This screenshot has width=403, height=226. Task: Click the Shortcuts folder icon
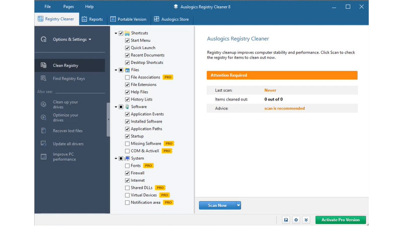tap(127, 33)
